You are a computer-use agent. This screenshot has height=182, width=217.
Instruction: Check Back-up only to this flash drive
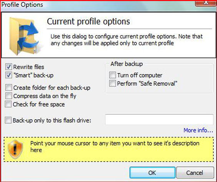8,120
